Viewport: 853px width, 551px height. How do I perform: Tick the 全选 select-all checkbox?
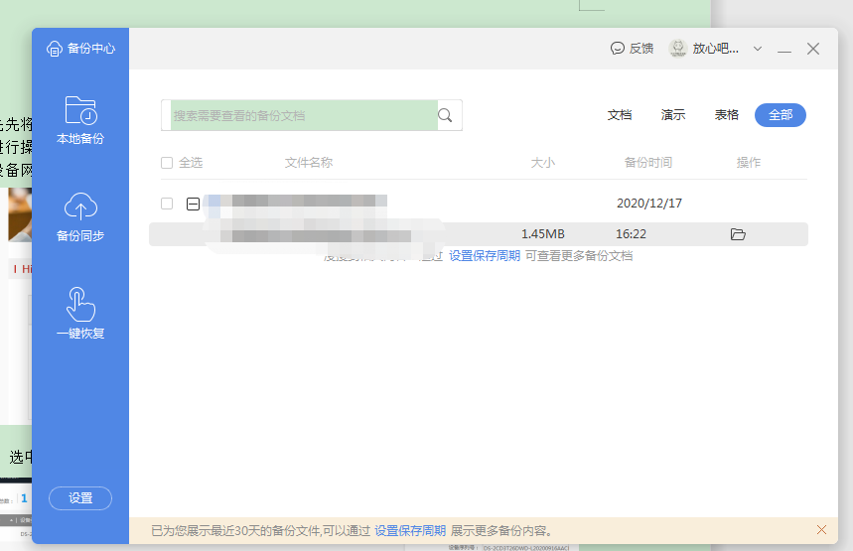[x=167, y=163]
